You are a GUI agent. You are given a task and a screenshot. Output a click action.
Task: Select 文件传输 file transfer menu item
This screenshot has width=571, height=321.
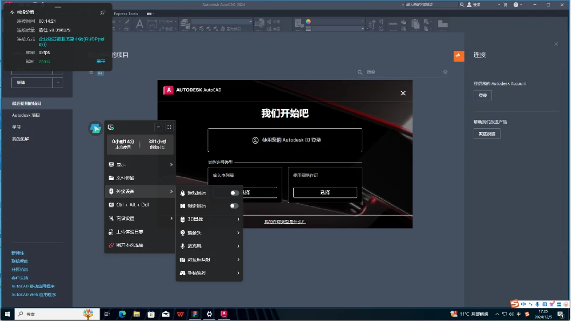pyautogui.click(x=140, y=178)
